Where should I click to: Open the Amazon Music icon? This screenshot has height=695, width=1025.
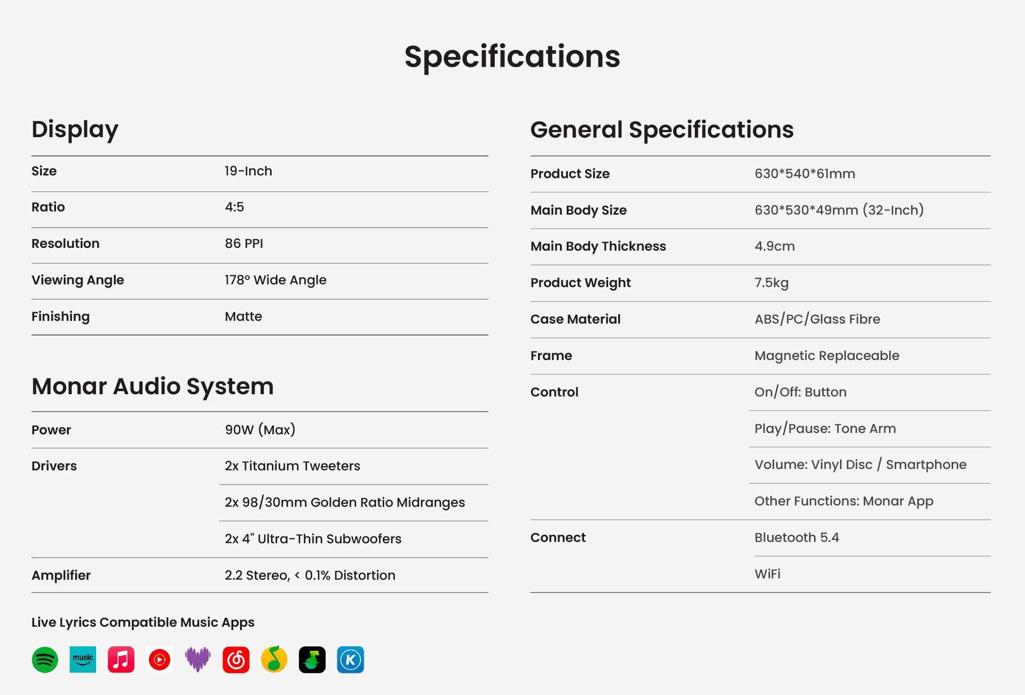pos(83,660)
